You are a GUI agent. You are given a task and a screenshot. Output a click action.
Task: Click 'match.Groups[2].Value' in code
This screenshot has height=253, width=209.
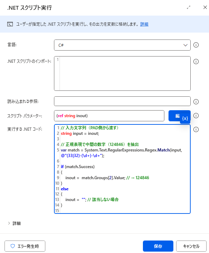pyautogui.click(x=103, y=178)
